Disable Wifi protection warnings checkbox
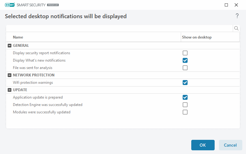 185,83
